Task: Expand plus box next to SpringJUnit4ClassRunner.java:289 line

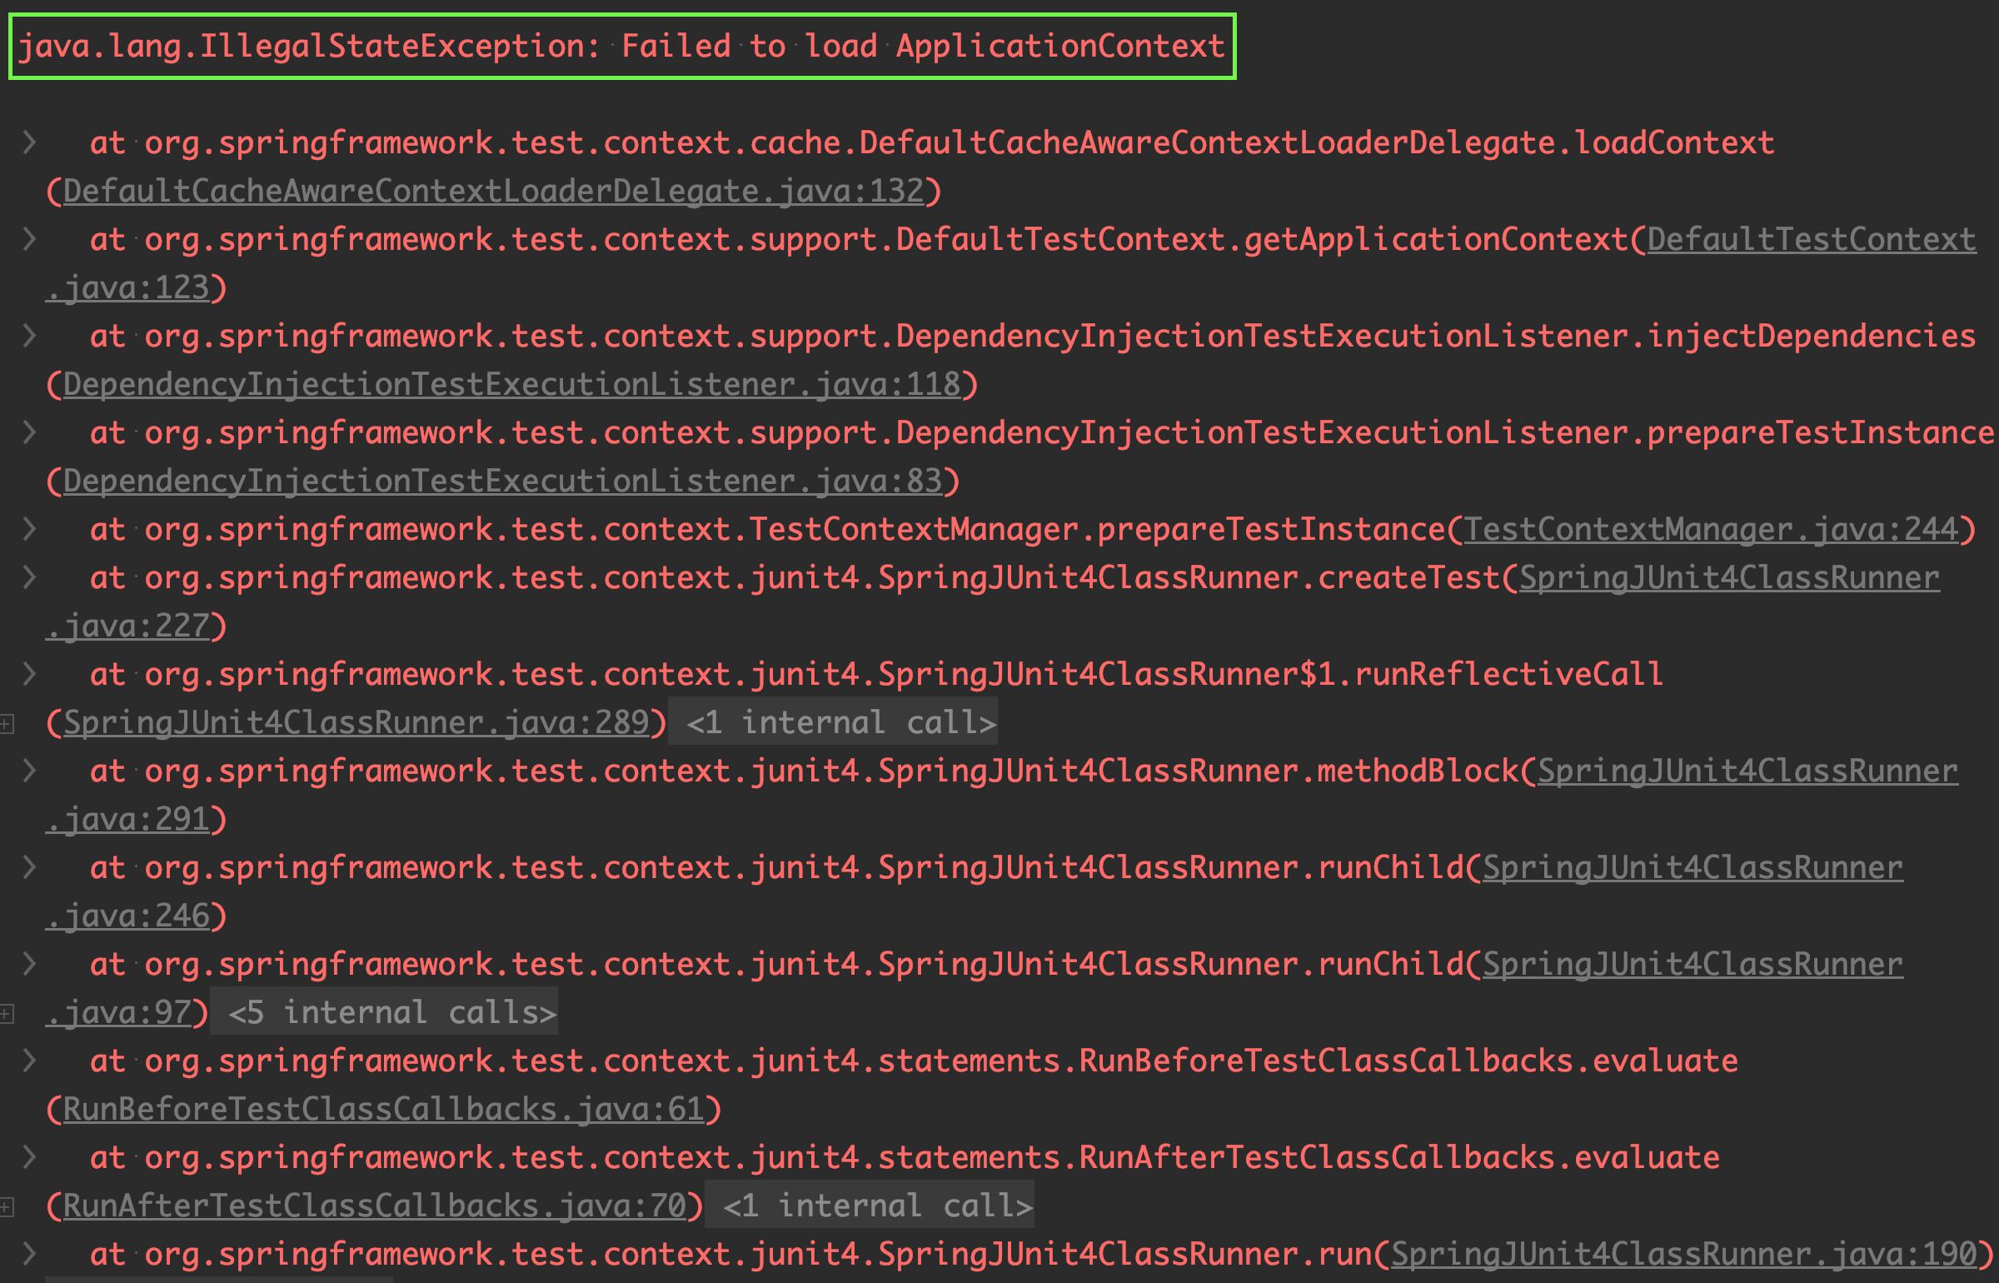Action: [7, 724]
